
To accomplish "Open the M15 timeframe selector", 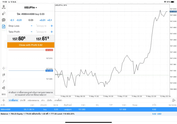I will point(4,94).
